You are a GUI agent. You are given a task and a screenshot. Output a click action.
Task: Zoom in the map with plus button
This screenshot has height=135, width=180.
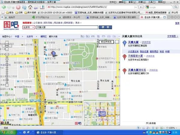click(x=7, y=54)
